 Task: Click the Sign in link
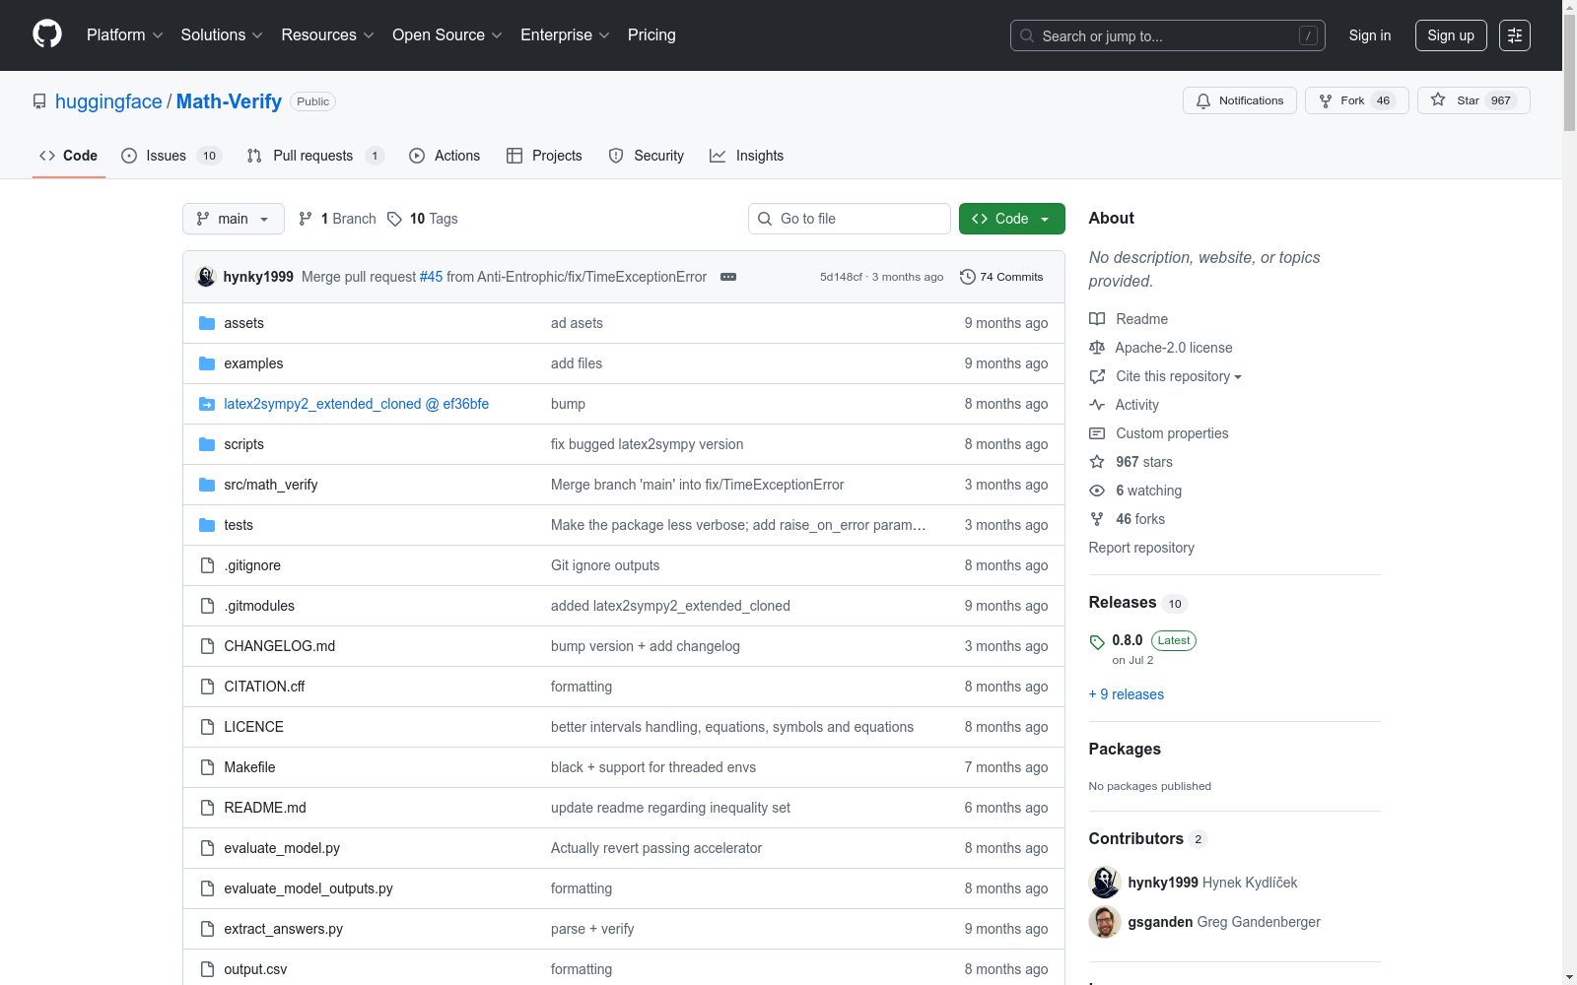(1370, 35)
